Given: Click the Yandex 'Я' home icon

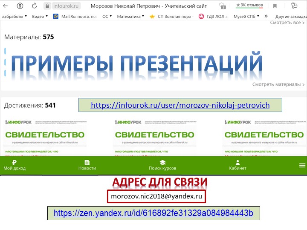Looking at the screenshot, I should tap(20, 6).
